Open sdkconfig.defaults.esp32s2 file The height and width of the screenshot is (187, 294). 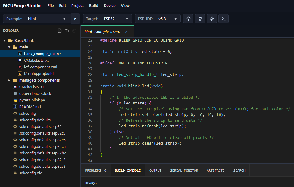(40, 160)
